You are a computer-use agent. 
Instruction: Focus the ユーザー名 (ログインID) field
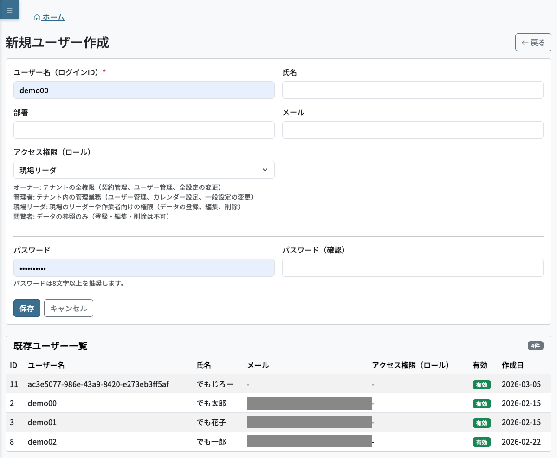click(144, 90)
